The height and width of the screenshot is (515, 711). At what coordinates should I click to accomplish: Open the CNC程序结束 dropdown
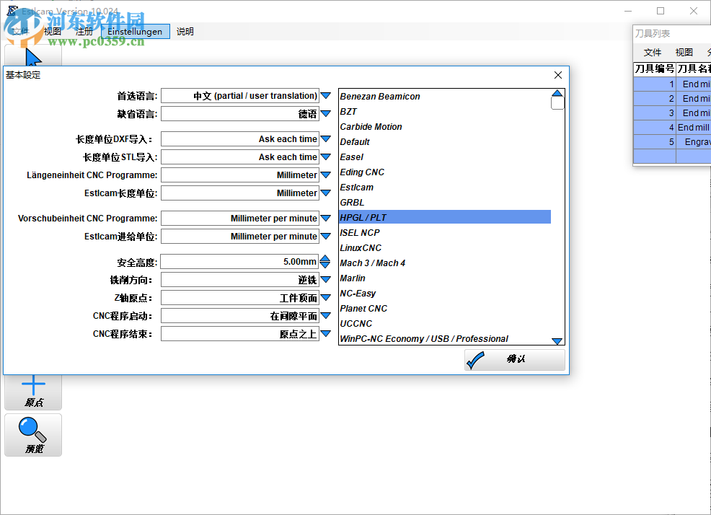(x=325, y=333)
